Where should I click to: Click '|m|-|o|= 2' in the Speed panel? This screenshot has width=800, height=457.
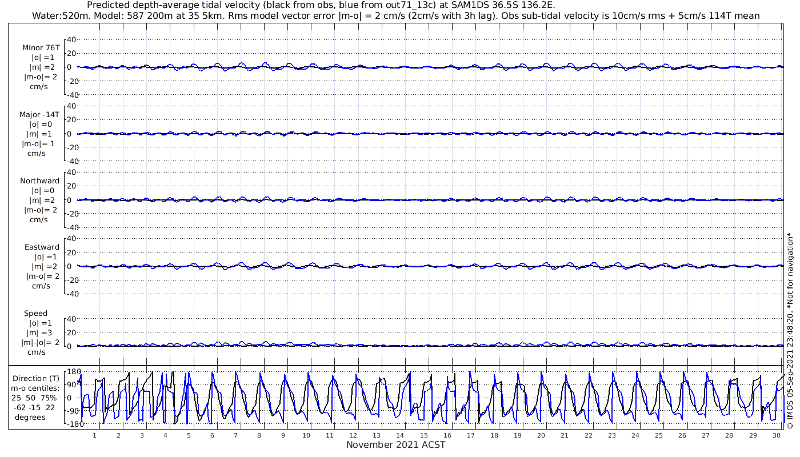(x=41, y=342)
